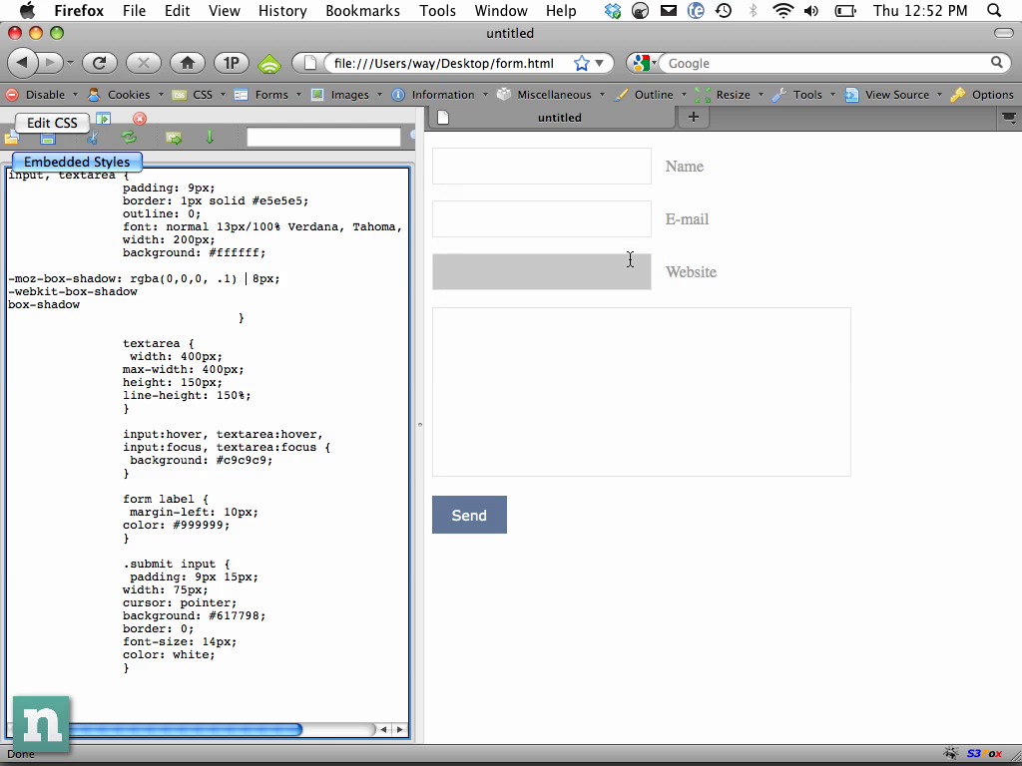
Task: Open Time Machine menu bar icon
Action: pos(724,10)
